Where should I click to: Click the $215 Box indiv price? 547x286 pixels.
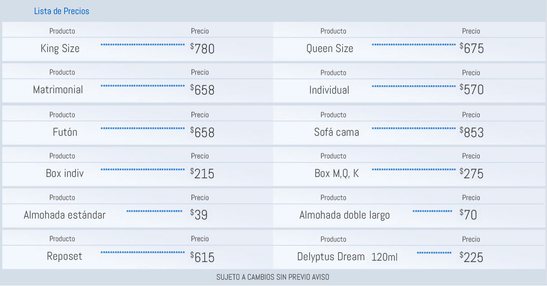202,173
